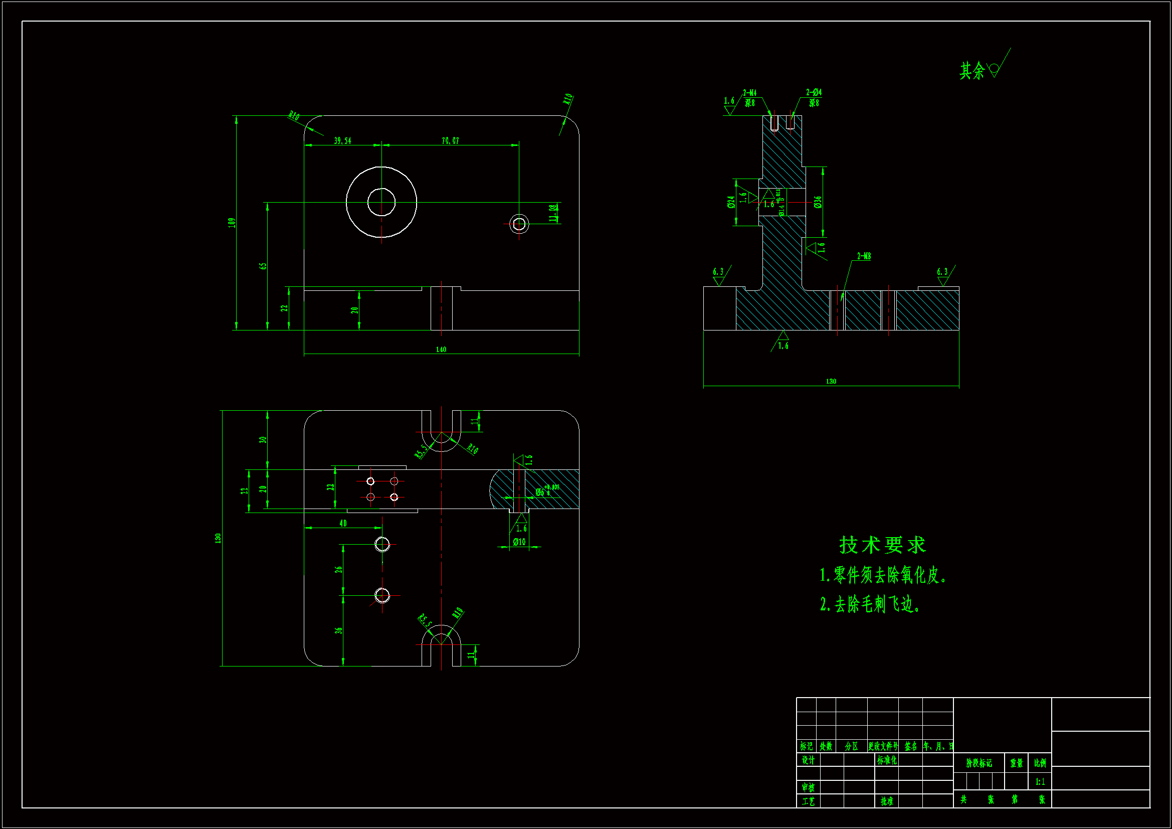This screenshot has height=829, width=1172.
Task: Select the 40 dimension in bottom view
Action: coord(343,523)
